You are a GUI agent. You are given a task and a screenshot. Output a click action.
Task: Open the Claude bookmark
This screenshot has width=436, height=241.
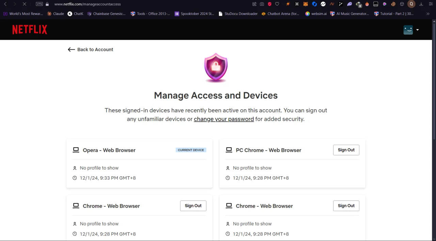coord(56,14)
